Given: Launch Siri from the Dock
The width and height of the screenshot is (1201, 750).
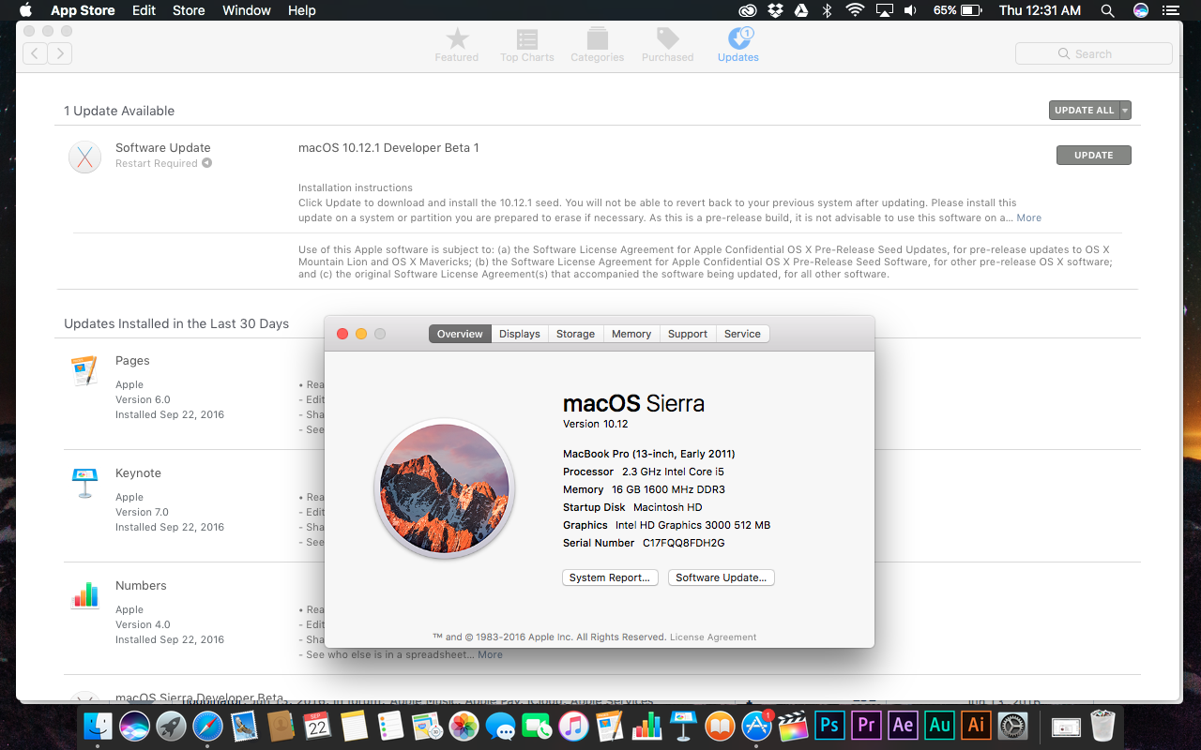Looking at the screenshot, I should [x=135, y=725].
